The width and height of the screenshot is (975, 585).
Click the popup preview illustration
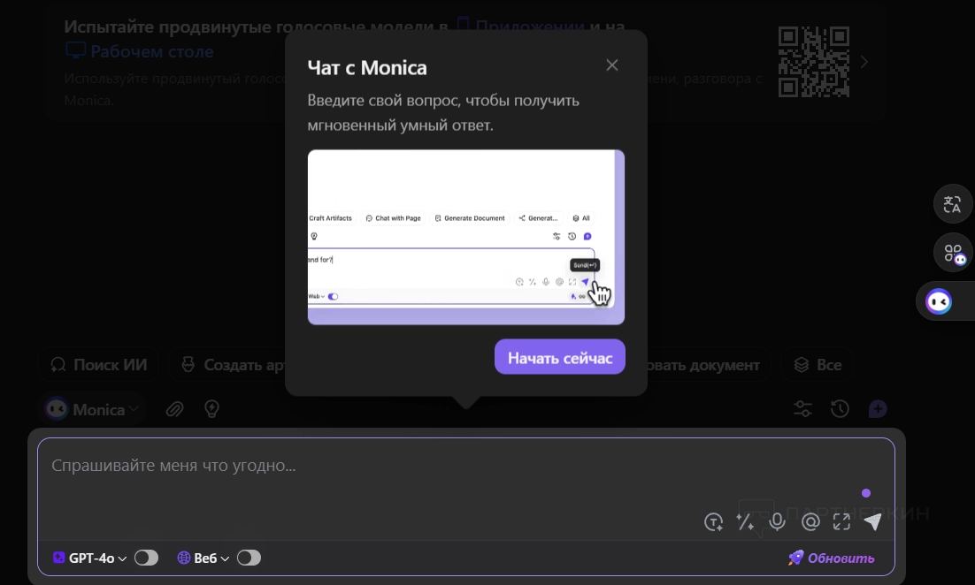[465, 237]
